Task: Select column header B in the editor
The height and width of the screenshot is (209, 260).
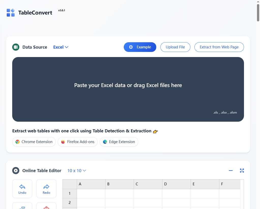Action: click(x=119, y=184)
